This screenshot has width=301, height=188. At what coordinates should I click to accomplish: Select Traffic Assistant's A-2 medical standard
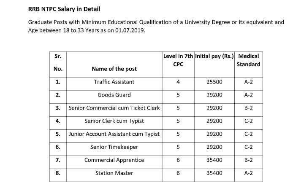pyautogui.click(x=248, y=82)
